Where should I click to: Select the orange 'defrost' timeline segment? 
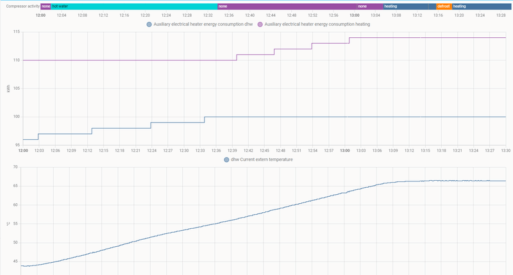click(x=444, y=6)
